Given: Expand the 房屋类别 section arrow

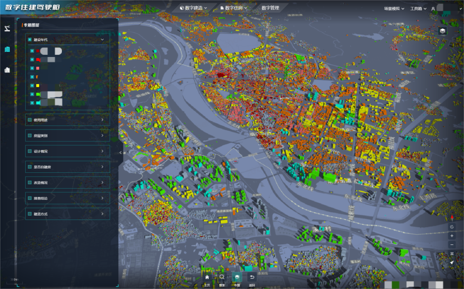Looking at the screenshot, I should click(102, 135).
